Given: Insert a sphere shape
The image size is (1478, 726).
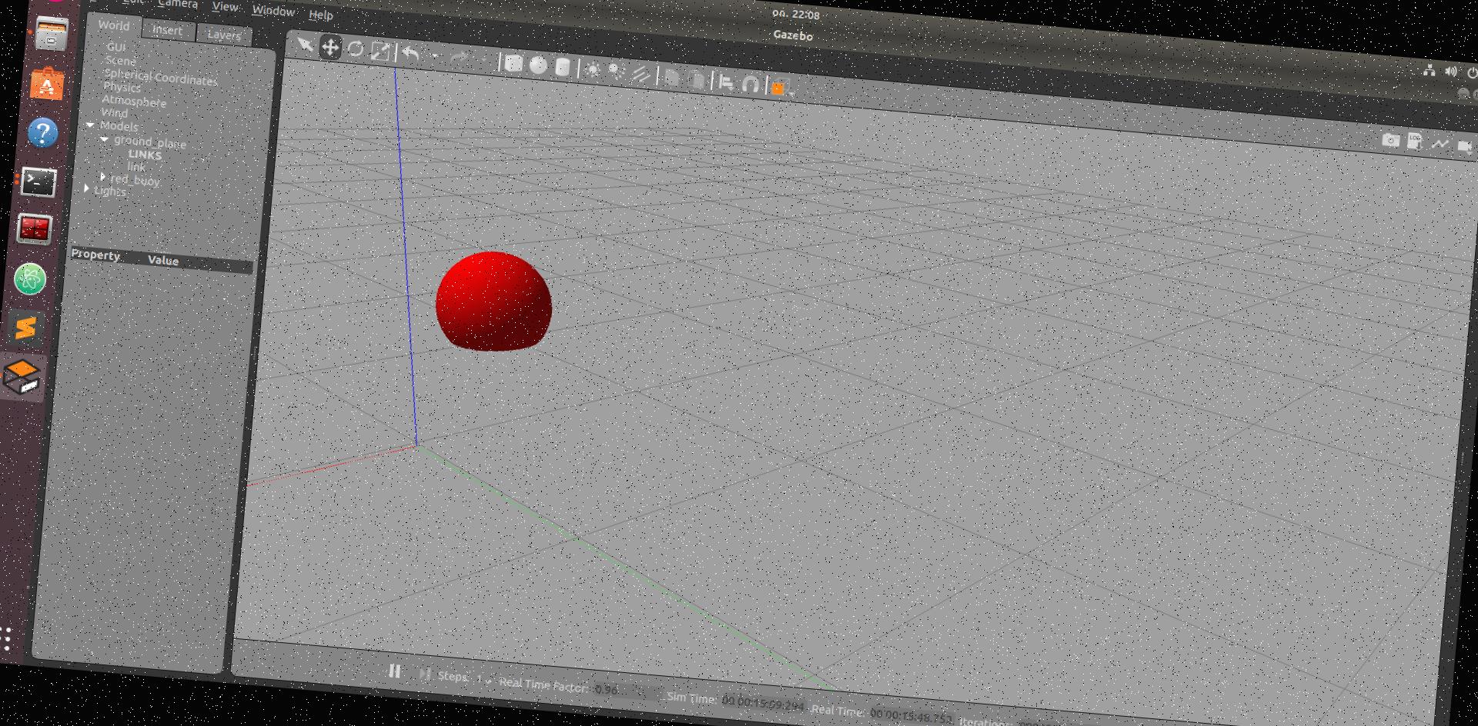Looking at the screenshot, I should click(x=538, y=65).
